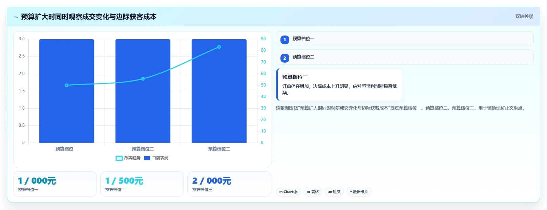
Task: Click the 进度 tag
Action: 334,192
